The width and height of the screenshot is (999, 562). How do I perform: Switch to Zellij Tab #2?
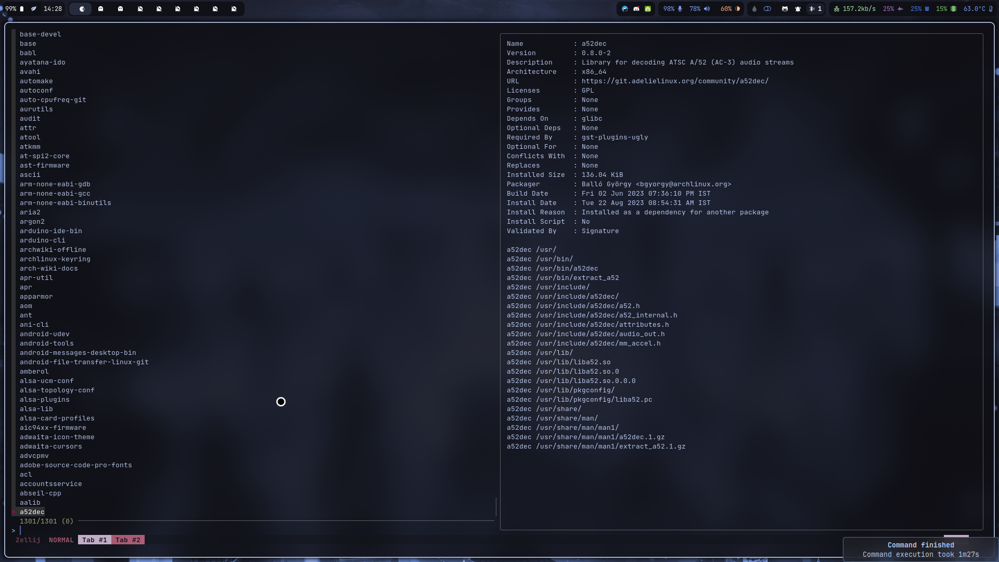point(128,540)
